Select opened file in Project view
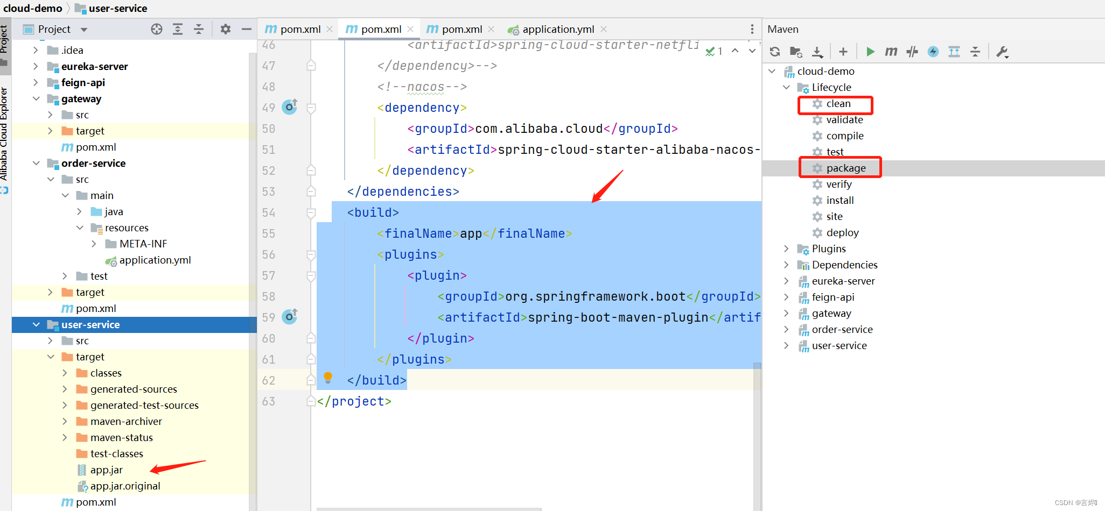This screenshot has height=511, width=1105. point(157,29)
